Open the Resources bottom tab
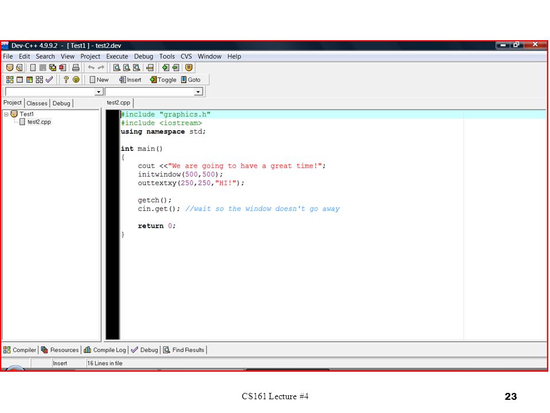 60,350
